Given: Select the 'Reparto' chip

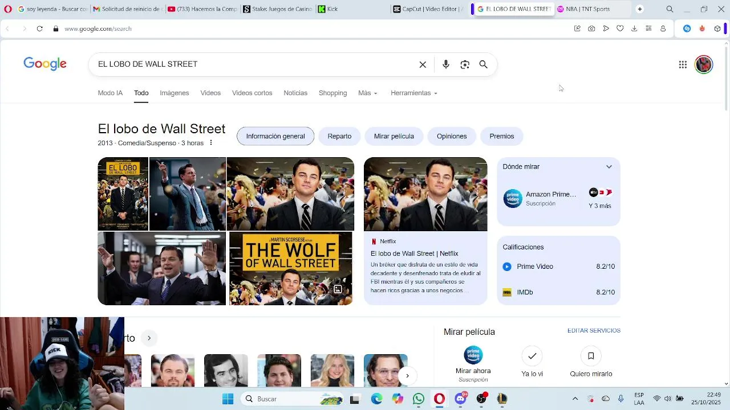Looking at the screenshot, I should 339,136.
